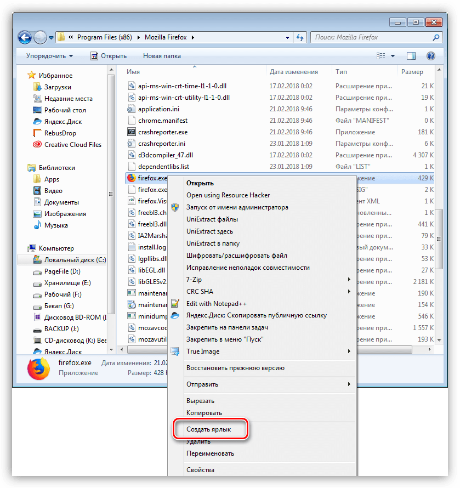Click the Компьютер icon in sidebar
Screen dimensions: 460x488
pos(32,248)
